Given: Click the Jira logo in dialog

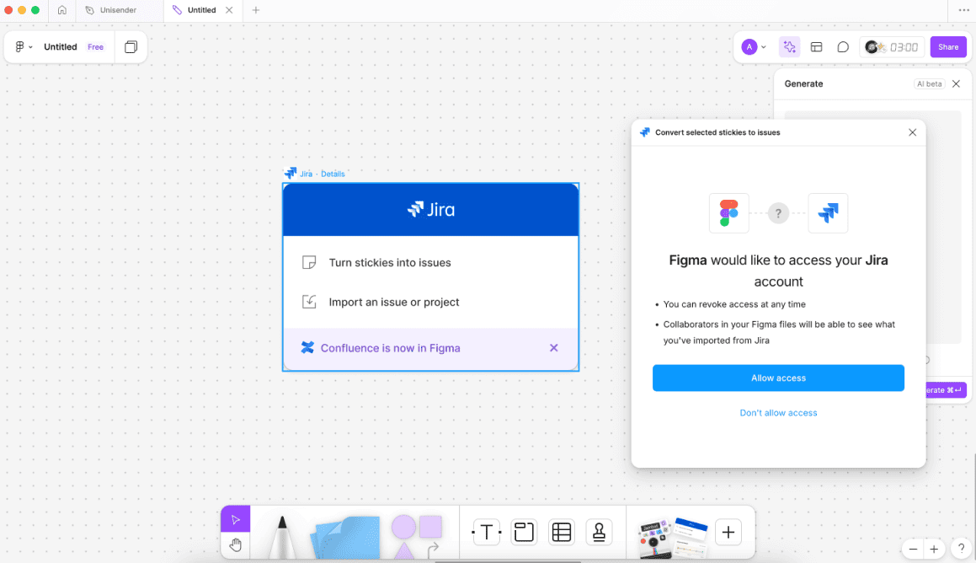Looking at the screenshot, I should (x=828, y=213).
